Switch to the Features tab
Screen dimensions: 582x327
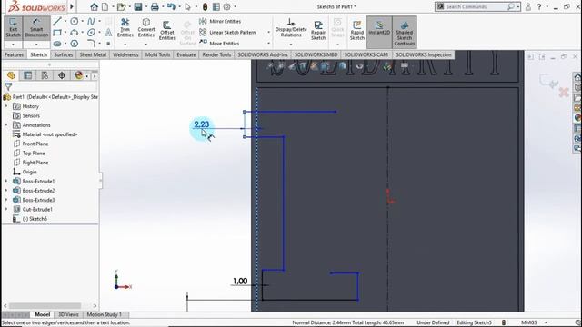coord(15,54)
